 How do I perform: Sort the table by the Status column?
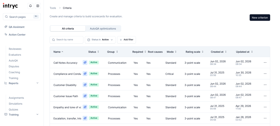click(94, 52)
